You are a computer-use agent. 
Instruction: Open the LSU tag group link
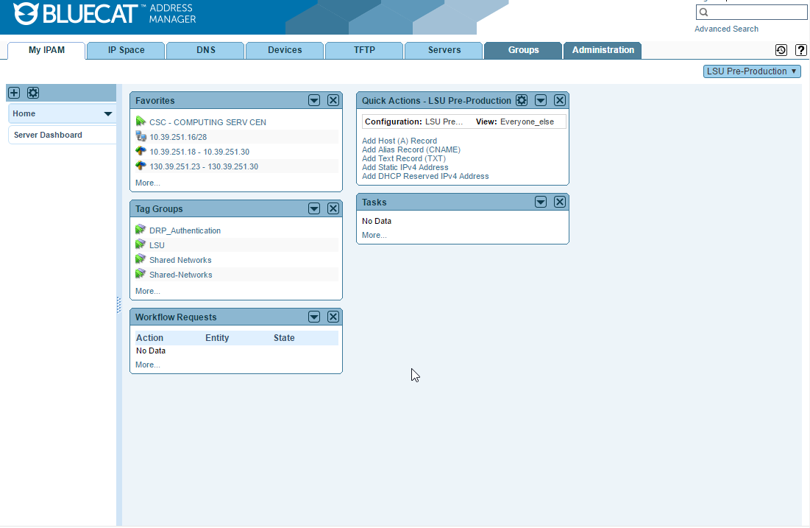coord(157,245)
